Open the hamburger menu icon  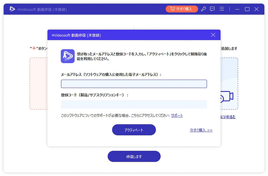click(x=222, y=9)
